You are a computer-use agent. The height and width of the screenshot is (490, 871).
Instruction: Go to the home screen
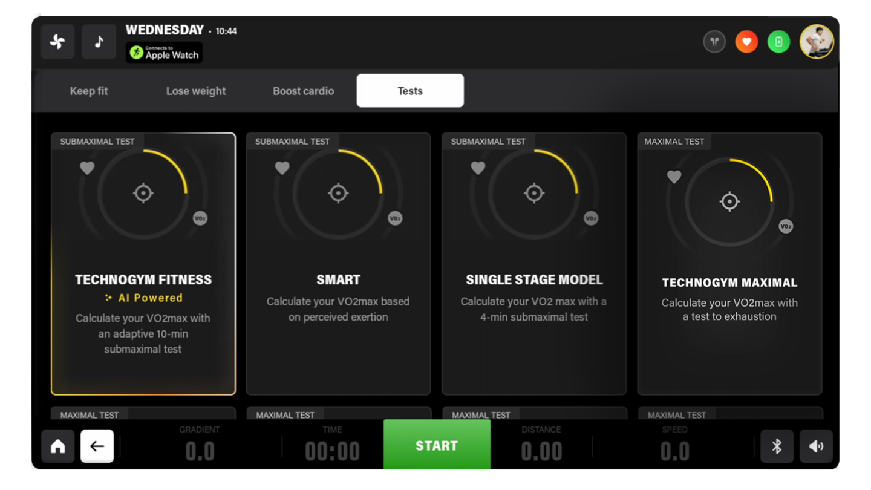click(57, 446)
